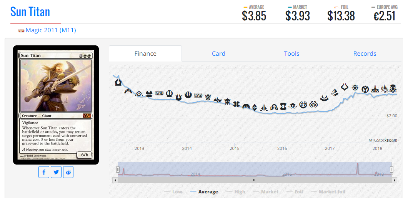Image resolution: width=403 pixels, height=198 pixels.
Task: Toggle the Market series in chart legend
Action: coord(266,191)
